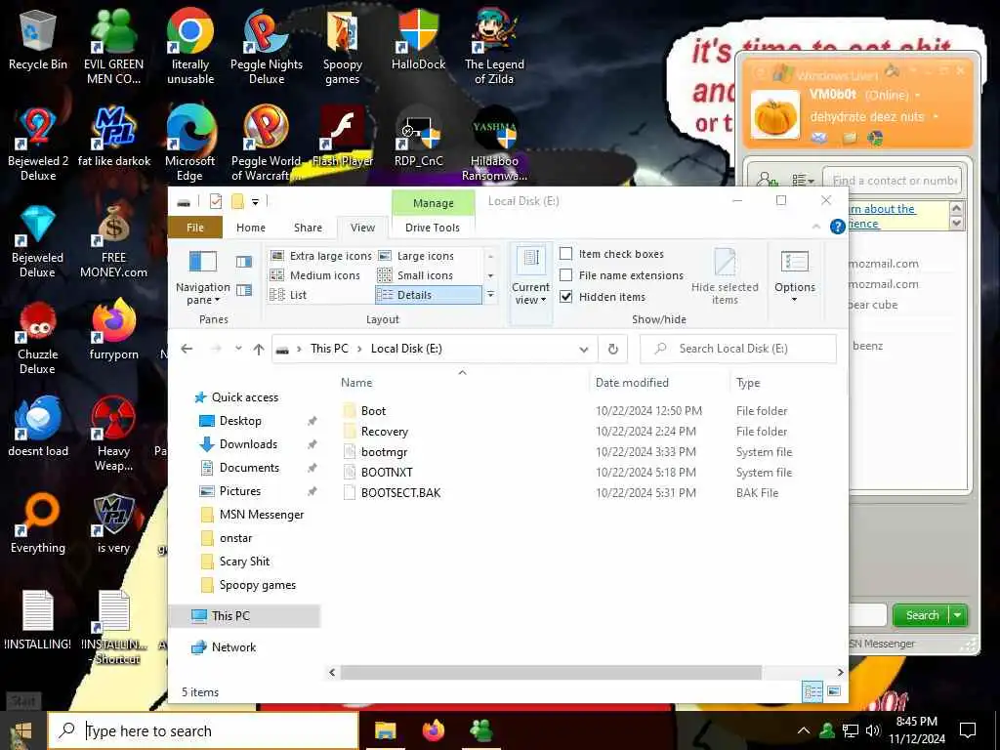Open the Explorer help question mark icon

(837, 227)
